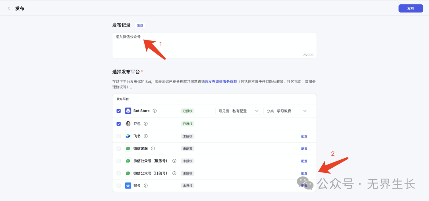Image resolution: width=429 pixels, height=201 pixels.
Task: Open info tooltip next to 微信客服
Action: point(153,149)
